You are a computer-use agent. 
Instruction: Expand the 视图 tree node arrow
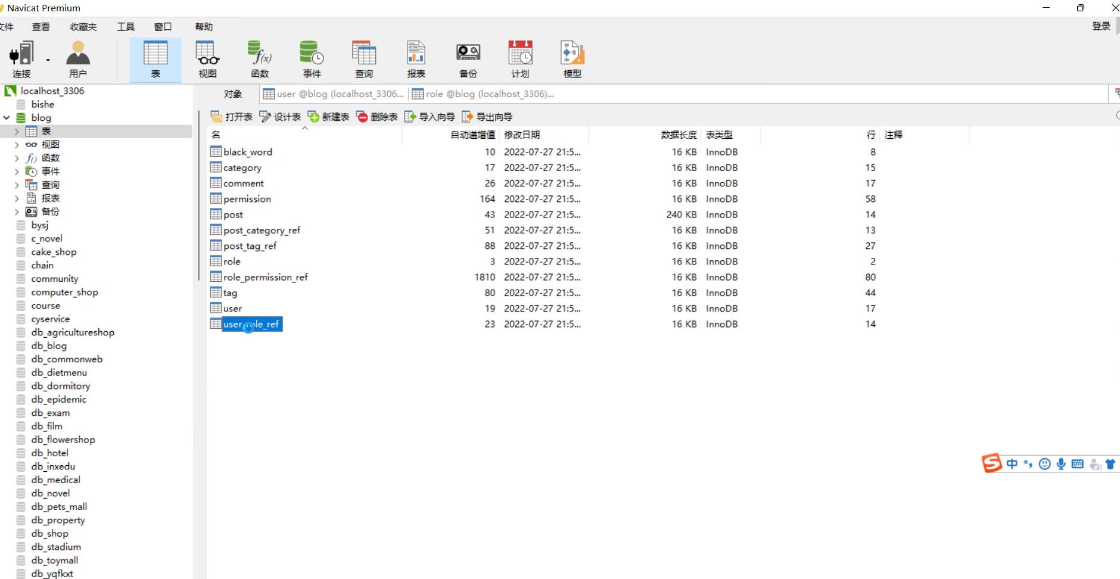[17, 145]
